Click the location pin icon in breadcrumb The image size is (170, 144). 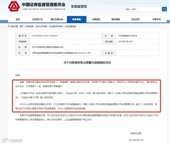tap(9, 26)
